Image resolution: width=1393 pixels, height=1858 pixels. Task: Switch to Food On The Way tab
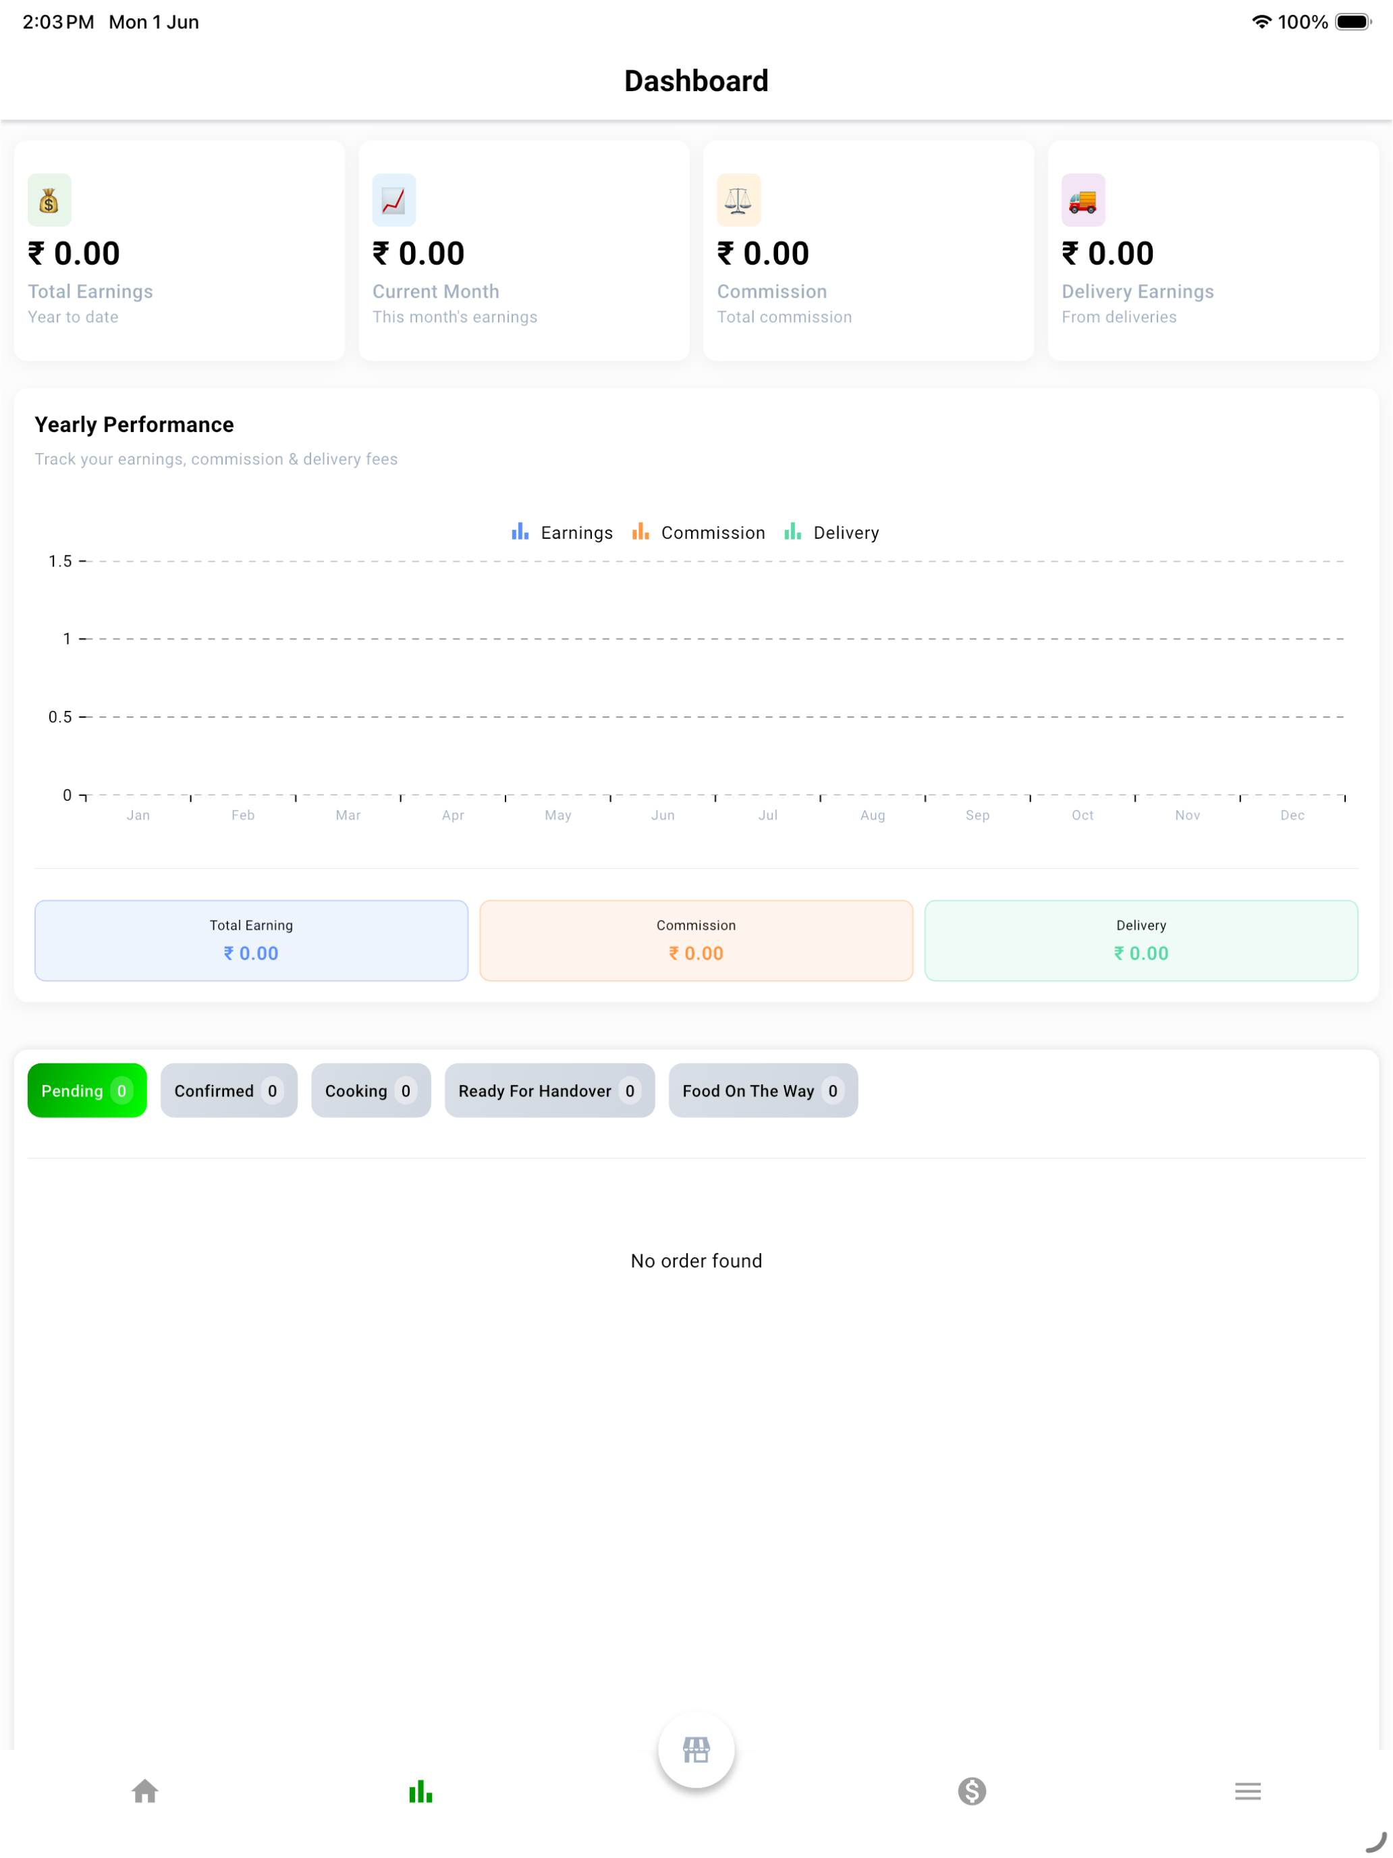pyautogui.click(x=763, y=1090)
